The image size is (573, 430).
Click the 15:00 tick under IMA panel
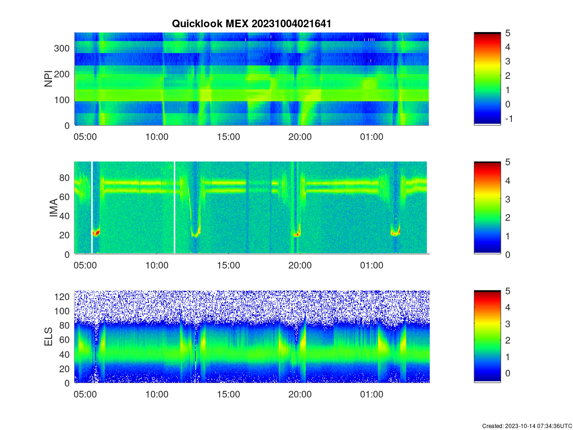[228, 266]
